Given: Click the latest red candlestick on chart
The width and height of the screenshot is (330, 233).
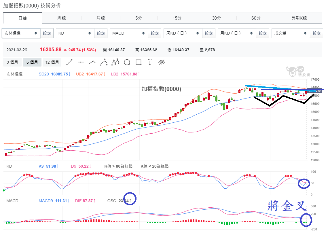Looking at the screenshot, I should (x=306, y=92).
